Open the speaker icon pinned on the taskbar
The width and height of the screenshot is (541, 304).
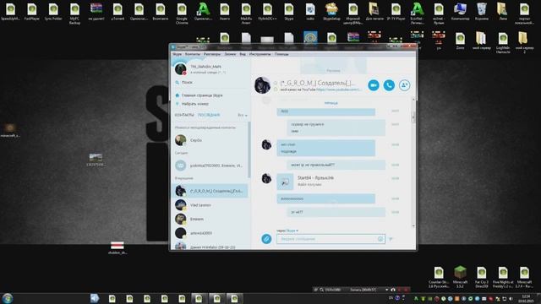(95, 298)
